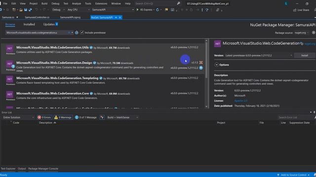This screenshot has height=177, width=316.
Task: Open the IIS Express dropdown arrow
Action: point(154,10)
